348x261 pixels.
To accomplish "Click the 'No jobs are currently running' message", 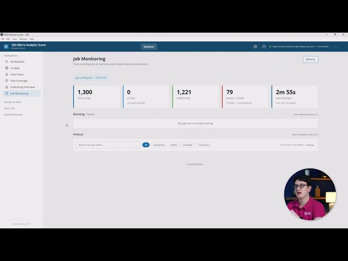I will (196, 123).
